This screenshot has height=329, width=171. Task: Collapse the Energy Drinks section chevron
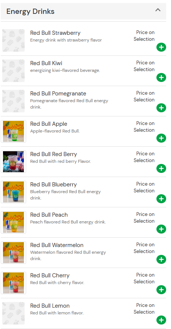click(158, 10)
